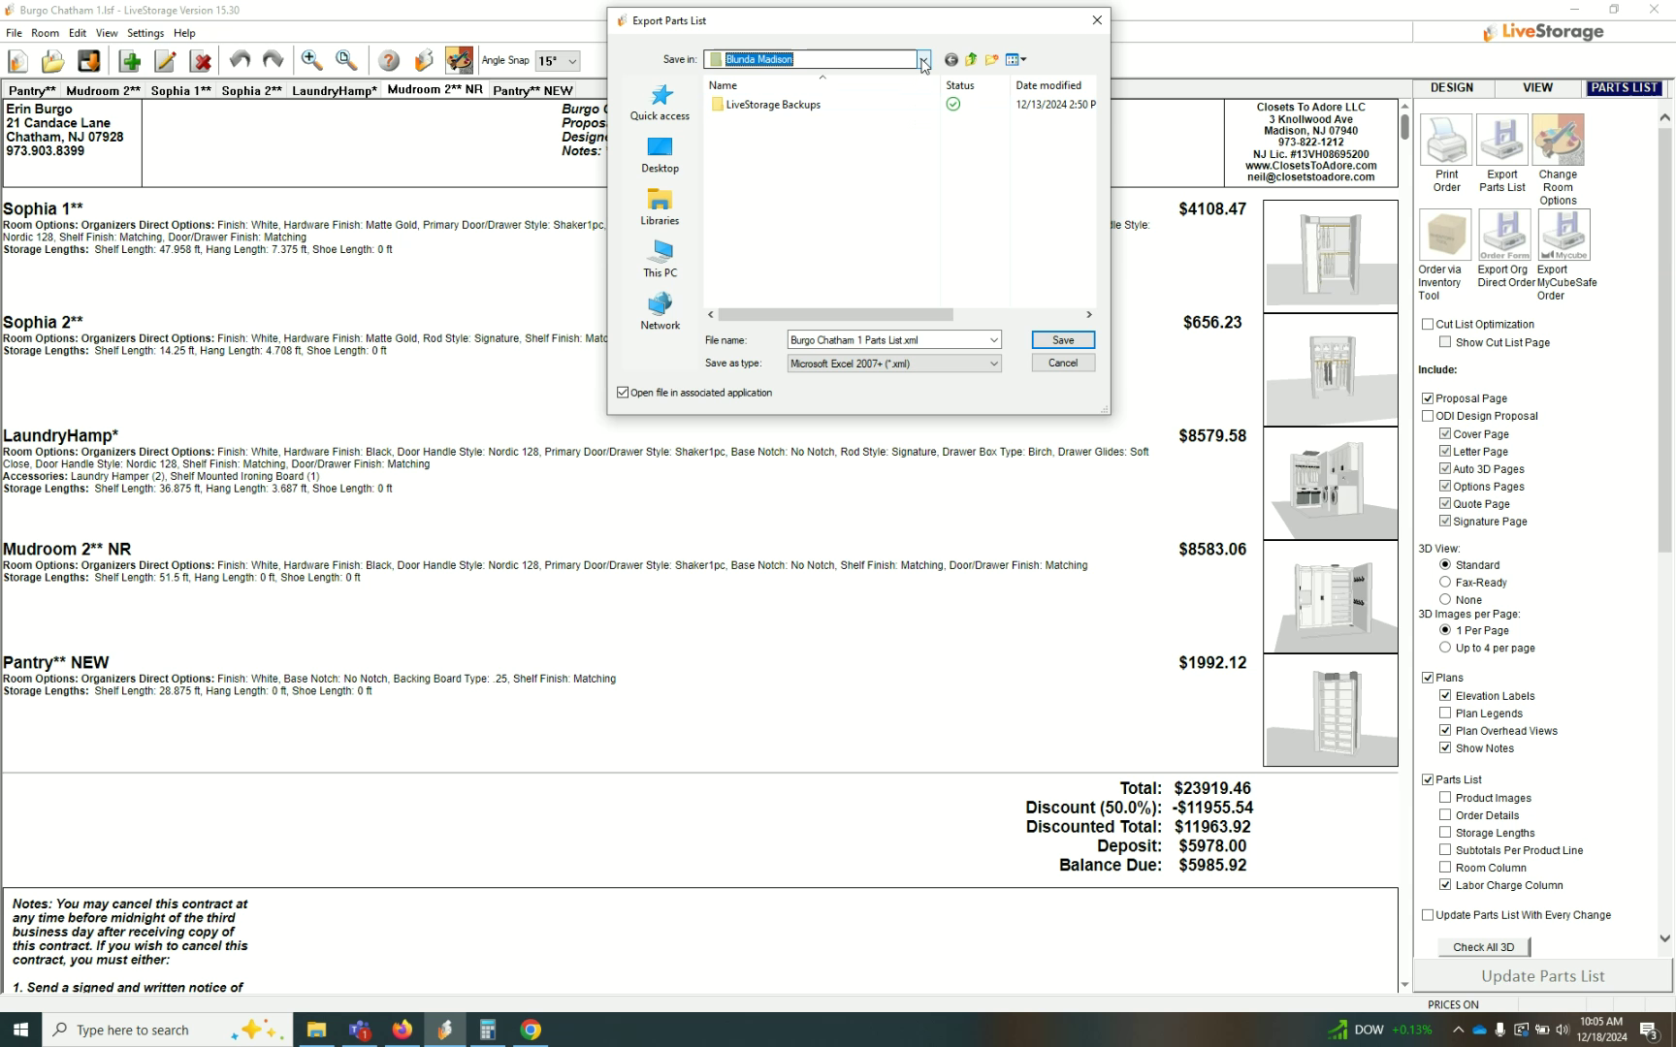Open a design file with the folder icon
The width and height of the screenshot is (1676, 1047).
coord(53,61)
